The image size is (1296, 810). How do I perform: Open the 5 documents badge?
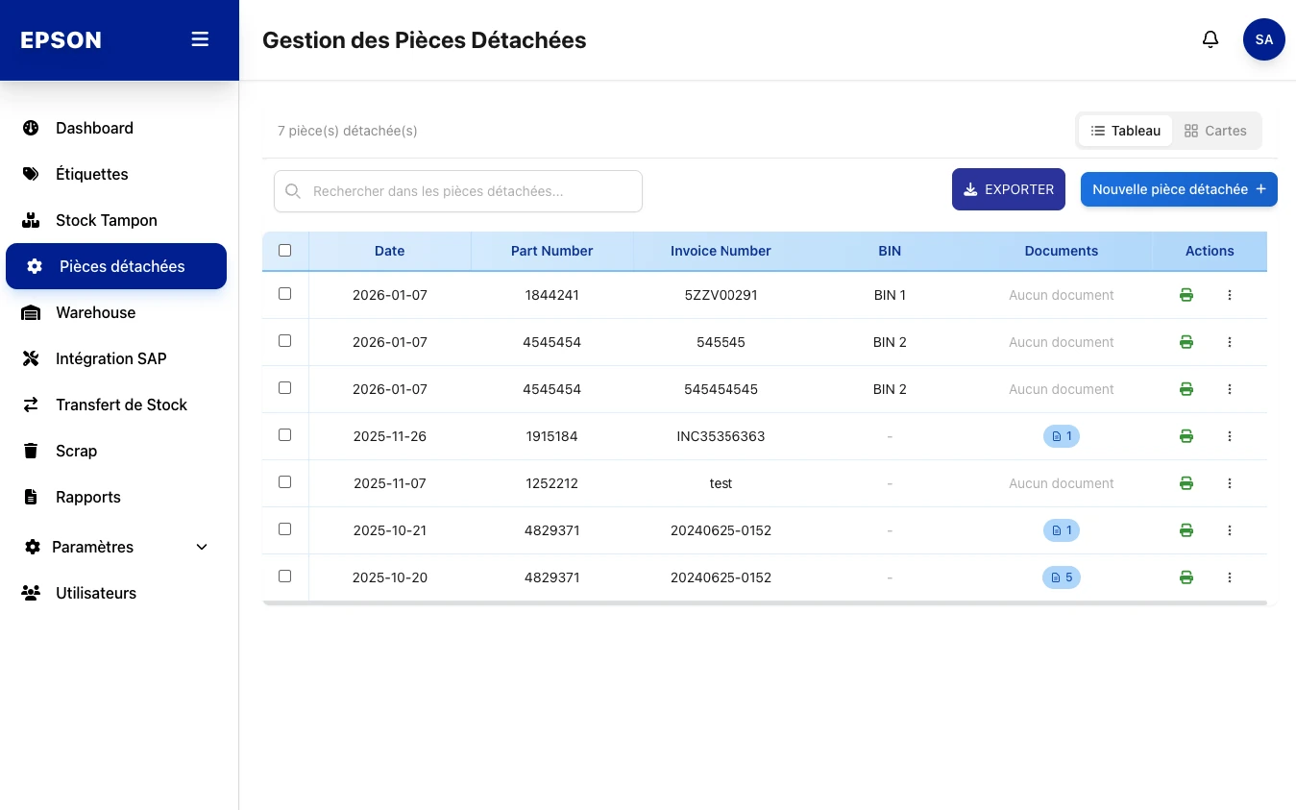tap(1062, 577)
